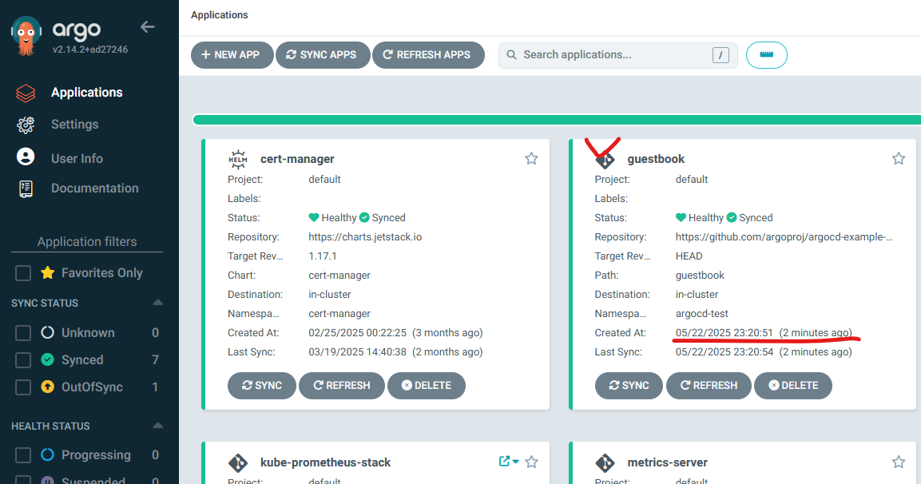Check the Synced status filter

pyautogui.click(x=23, y=360)
